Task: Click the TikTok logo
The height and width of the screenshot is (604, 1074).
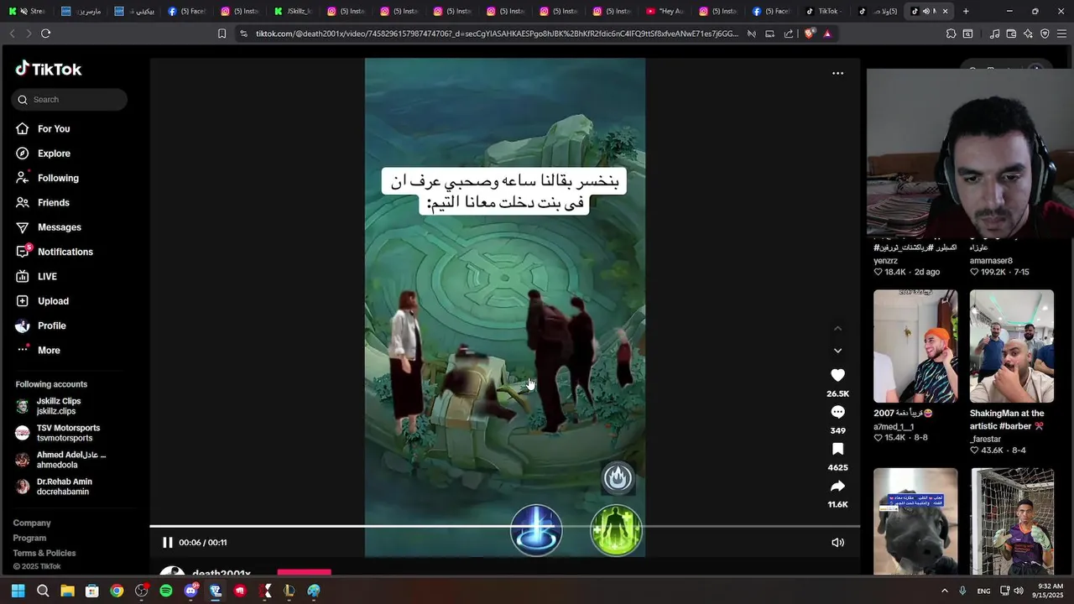Action: coord(49,69)
